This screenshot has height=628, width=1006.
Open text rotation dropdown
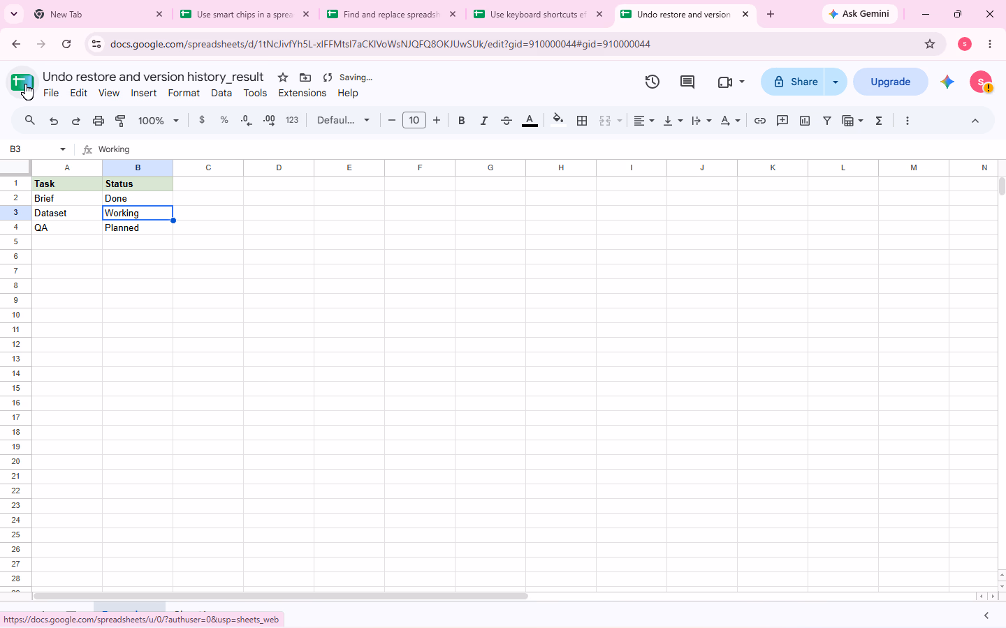730,121
